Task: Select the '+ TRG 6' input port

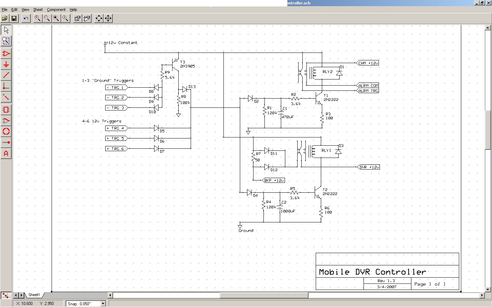Action: tap(117, 149)
